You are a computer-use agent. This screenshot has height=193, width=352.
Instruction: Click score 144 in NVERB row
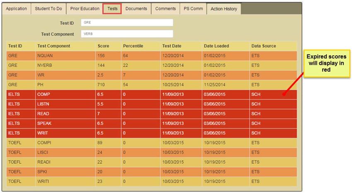[x=108, y=65]
